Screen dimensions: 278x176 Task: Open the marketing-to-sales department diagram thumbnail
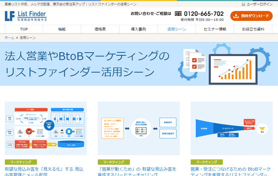(139, 128)
